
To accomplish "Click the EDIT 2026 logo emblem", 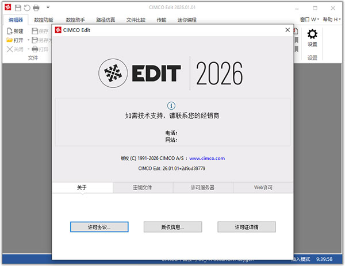I will (113, 73).
